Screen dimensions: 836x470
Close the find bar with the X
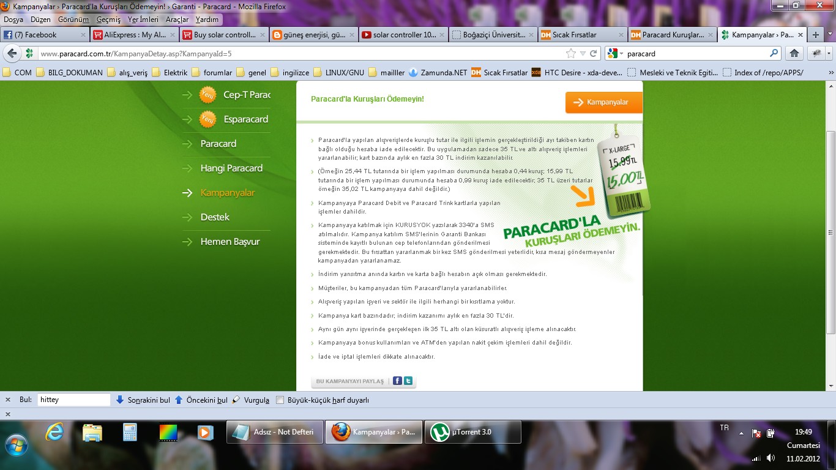click(x=8, y=400)
